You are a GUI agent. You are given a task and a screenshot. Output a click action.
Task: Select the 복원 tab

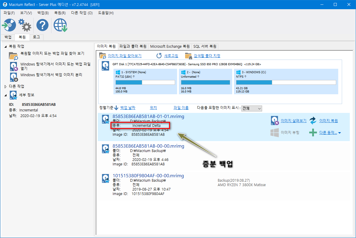(x=22, y=37)
